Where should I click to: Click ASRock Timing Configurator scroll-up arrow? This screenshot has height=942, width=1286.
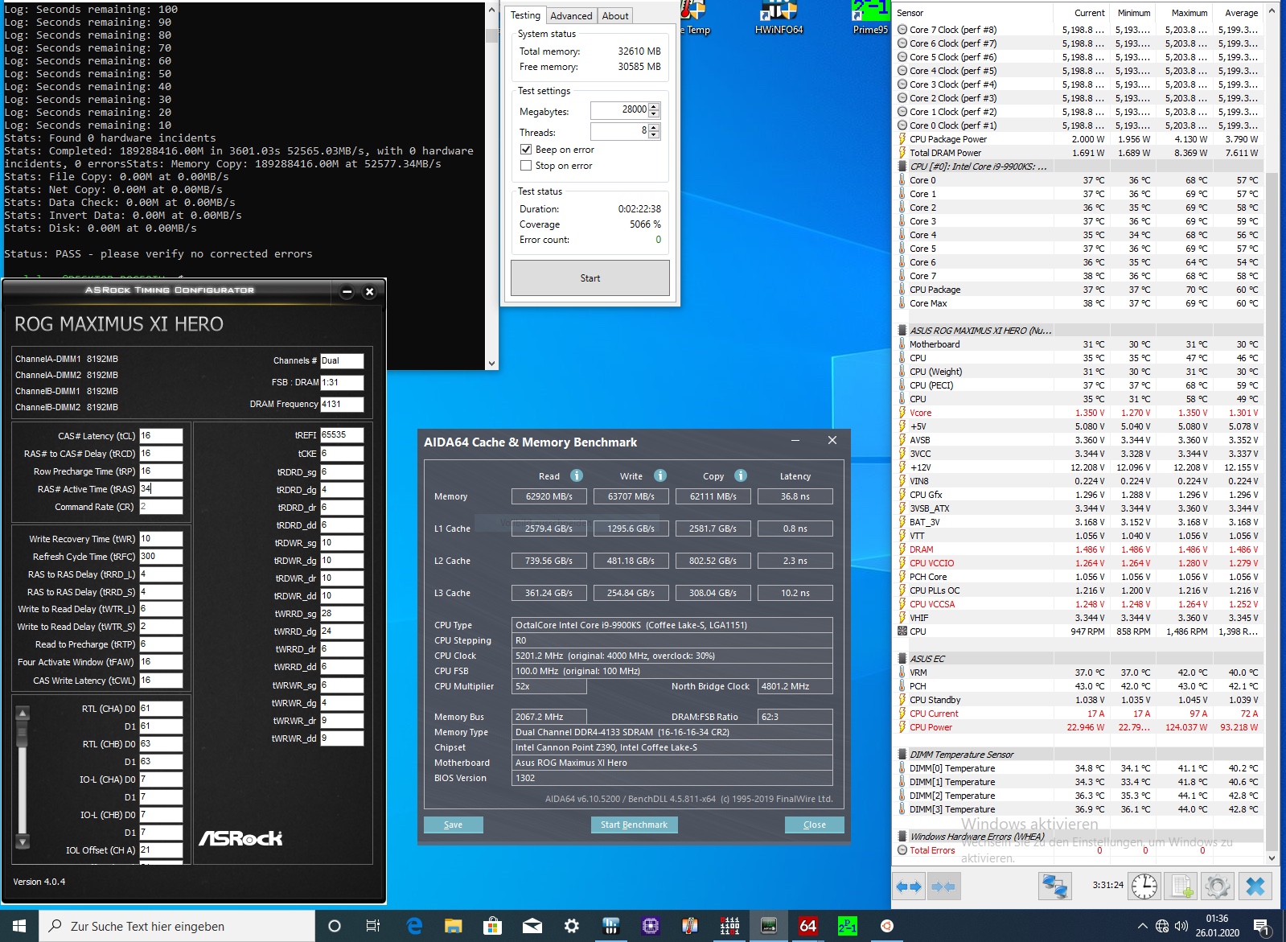23,713
